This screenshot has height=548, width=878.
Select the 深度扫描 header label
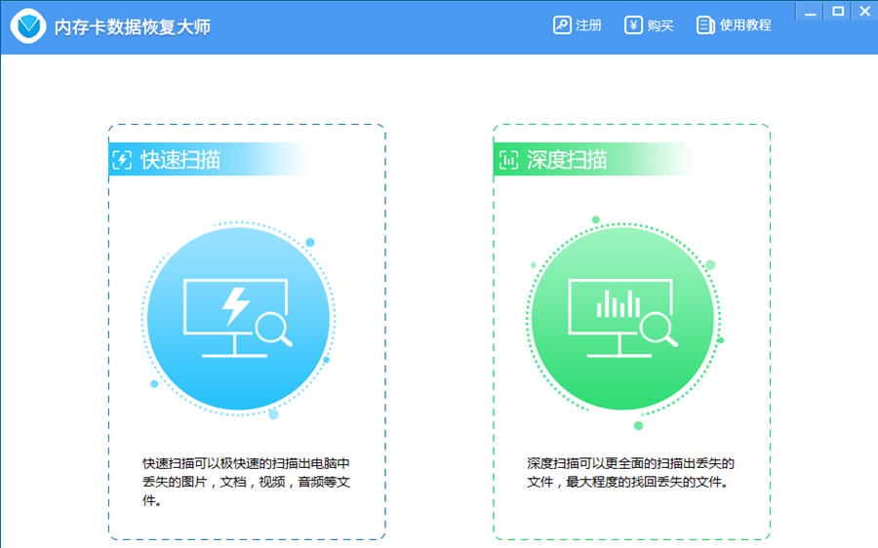pyautogui.click(x=567, y=160)
